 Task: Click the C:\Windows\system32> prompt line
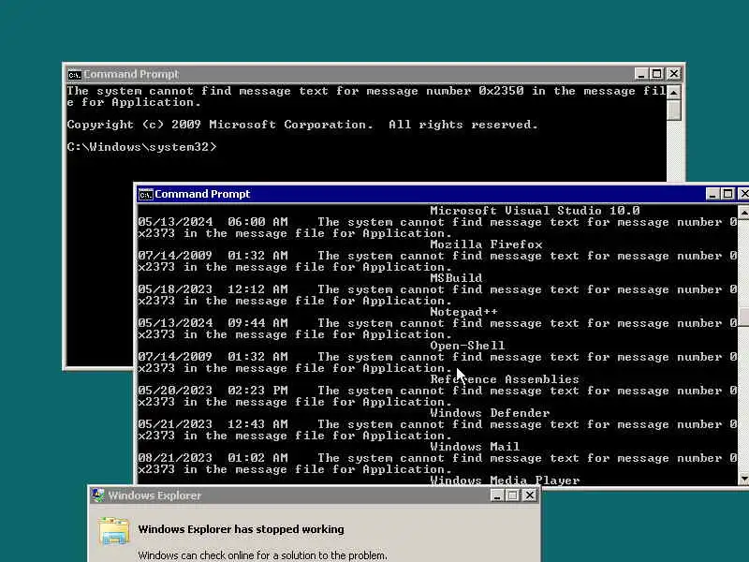142,147
